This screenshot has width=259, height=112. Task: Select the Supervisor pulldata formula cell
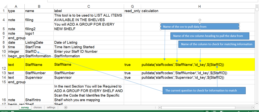[183, 78]
